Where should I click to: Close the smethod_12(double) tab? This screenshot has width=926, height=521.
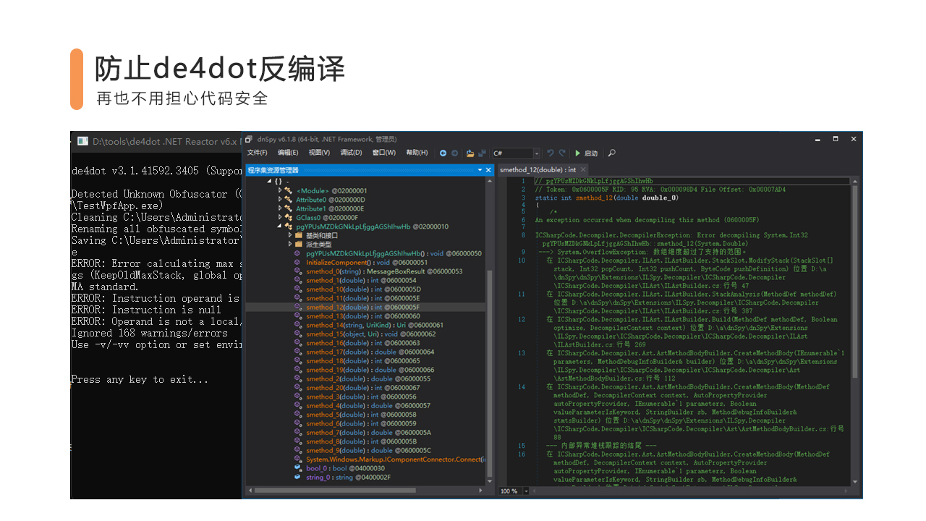[x=583, y=170]
